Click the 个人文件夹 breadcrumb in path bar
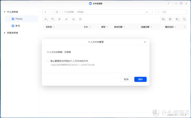The height and width of the screenshot is (118, 191). coord(69,12)
